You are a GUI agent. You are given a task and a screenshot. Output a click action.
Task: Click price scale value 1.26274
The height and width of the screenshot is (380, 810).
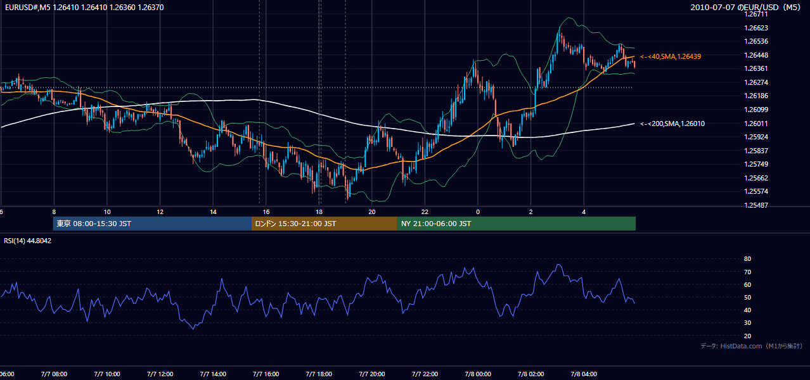(x=756, y=82)
